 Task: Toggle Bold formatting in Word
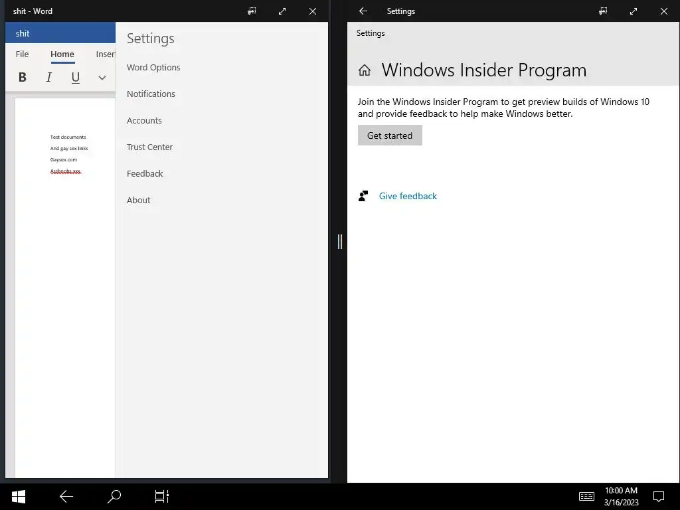click(23, 77)
